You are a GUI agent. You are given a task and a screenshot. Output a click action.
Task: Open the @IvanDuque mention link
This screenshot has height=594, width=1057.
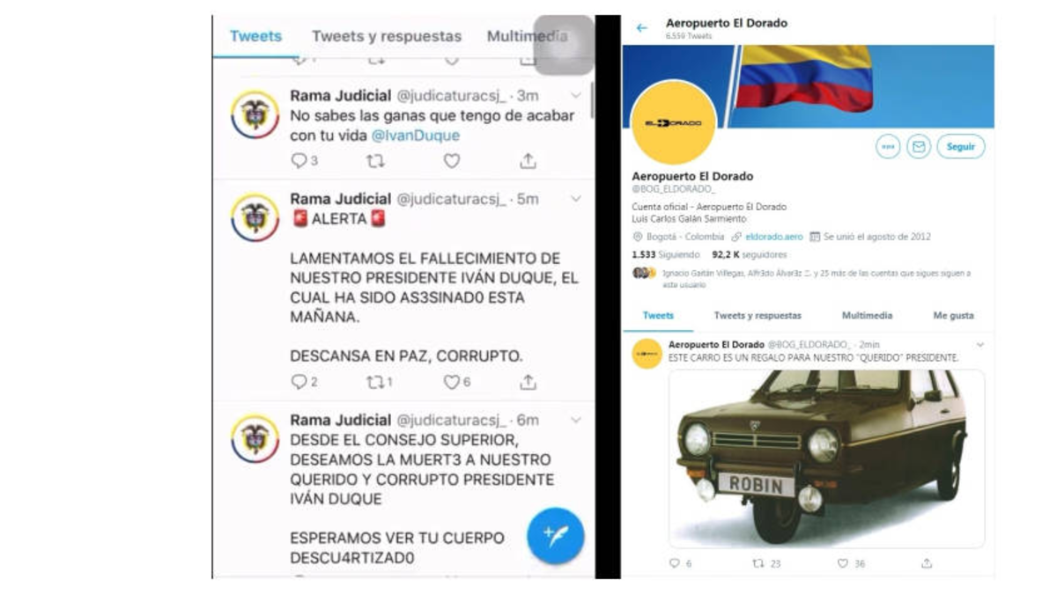click(x=415, y=136)
